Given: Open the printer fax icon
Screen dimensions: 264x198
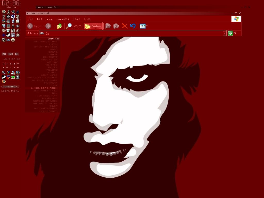Looking at the screenshot, I should click(18, 21).
